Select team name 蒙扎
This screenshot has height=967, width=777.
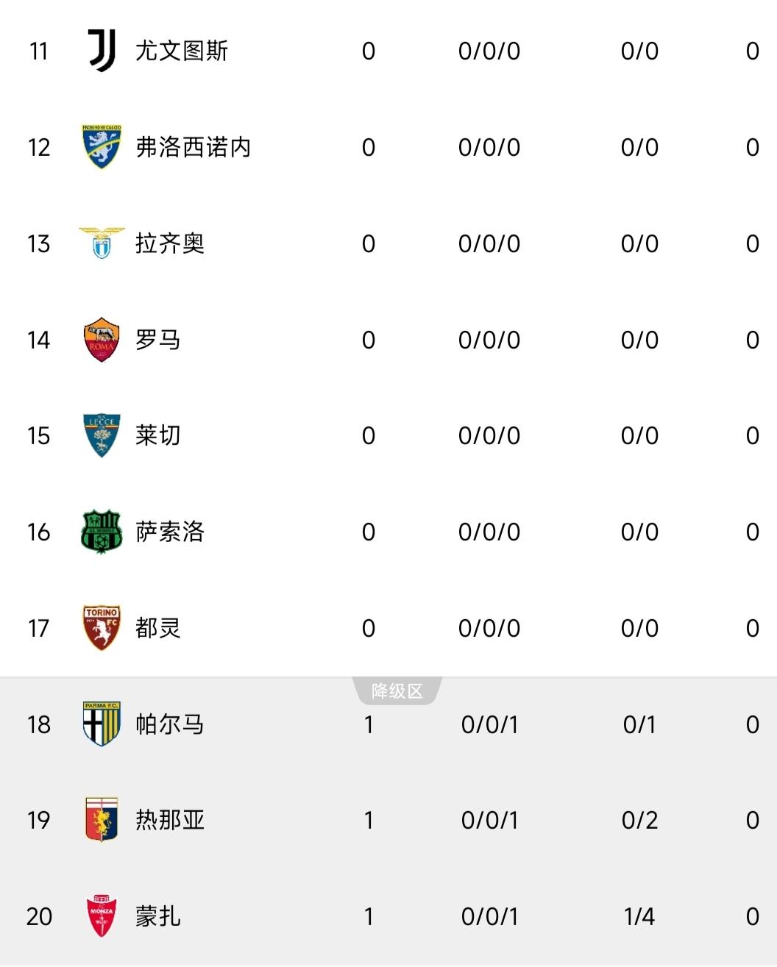pos(158,916)
